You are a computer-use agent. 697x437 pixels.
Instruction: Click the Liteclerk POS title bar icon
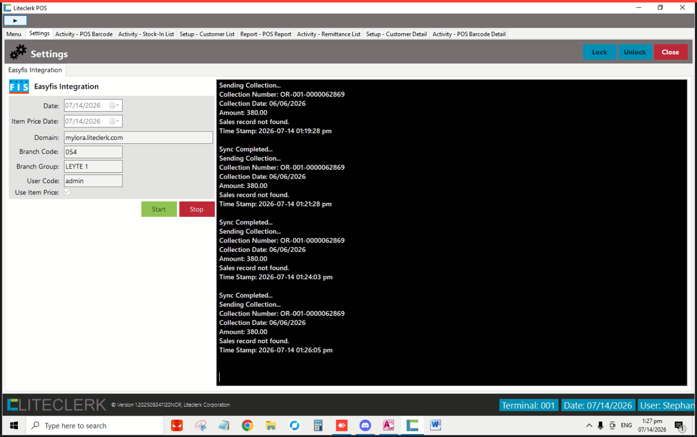click(x=7, y=8)
